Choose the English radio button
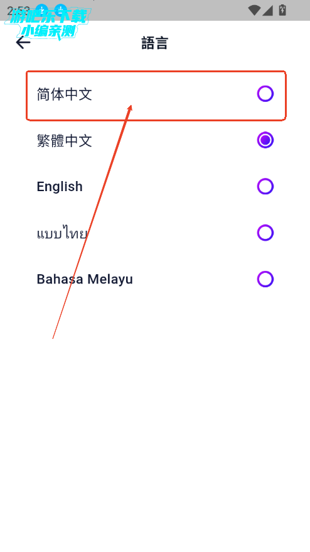This screenshot has width=310, height=552. point(265,186)
